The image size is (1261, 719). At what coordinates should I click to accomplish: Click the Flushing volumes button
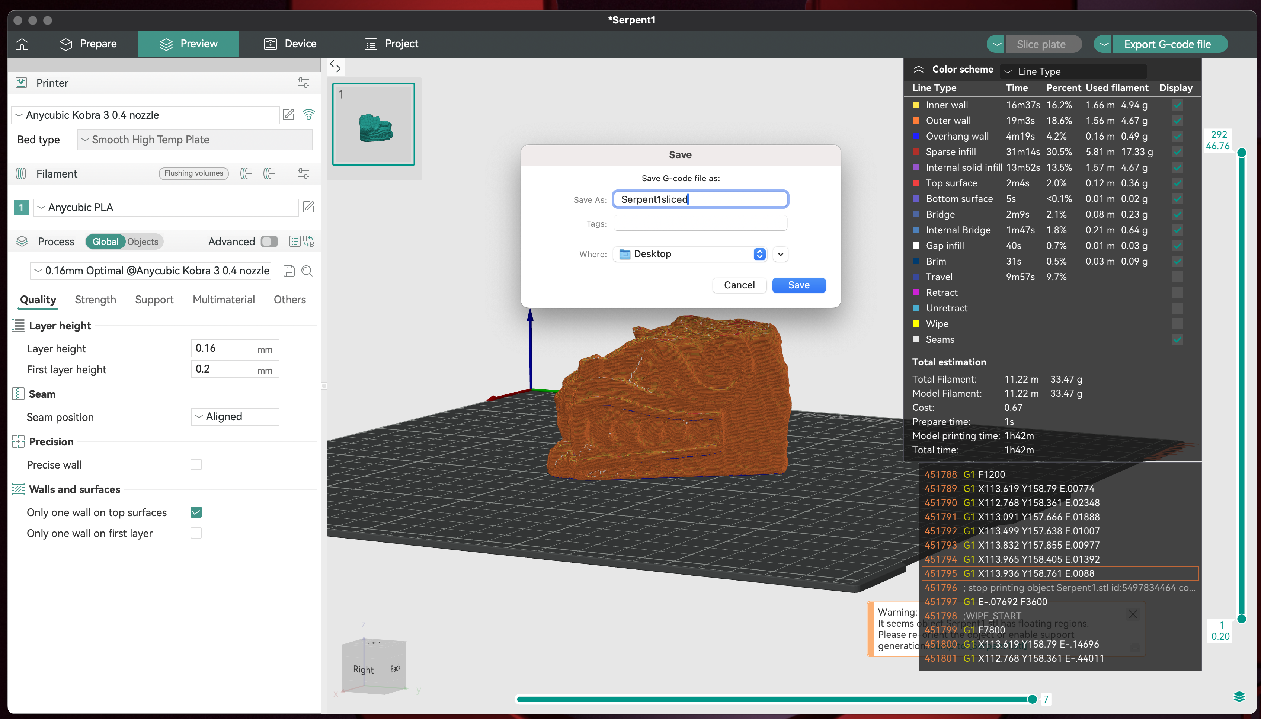click(193, 173)
